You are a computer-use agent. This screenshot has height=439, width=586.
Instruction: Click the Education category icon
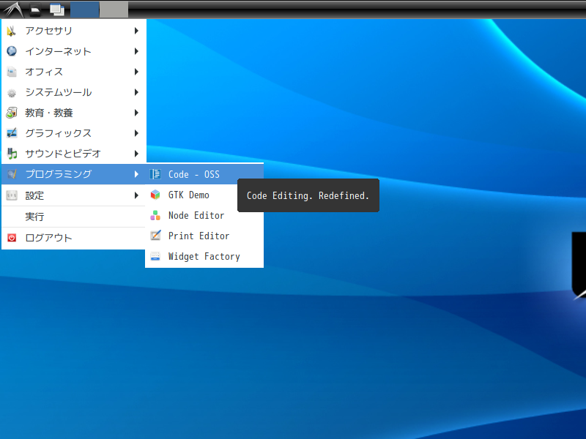pos(12,113)
